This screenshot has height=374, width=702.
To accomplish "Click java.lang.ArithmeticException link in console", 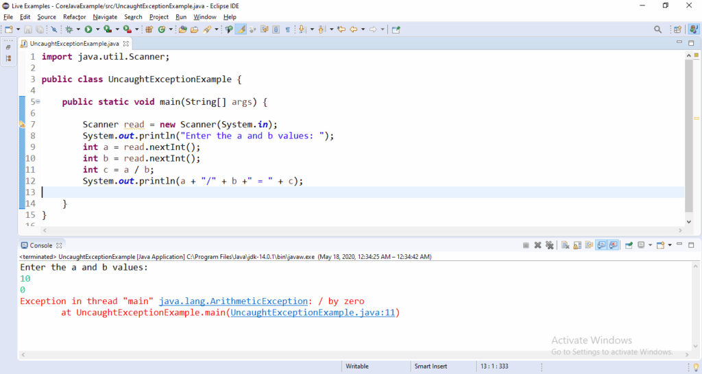I will pos(233,301).
